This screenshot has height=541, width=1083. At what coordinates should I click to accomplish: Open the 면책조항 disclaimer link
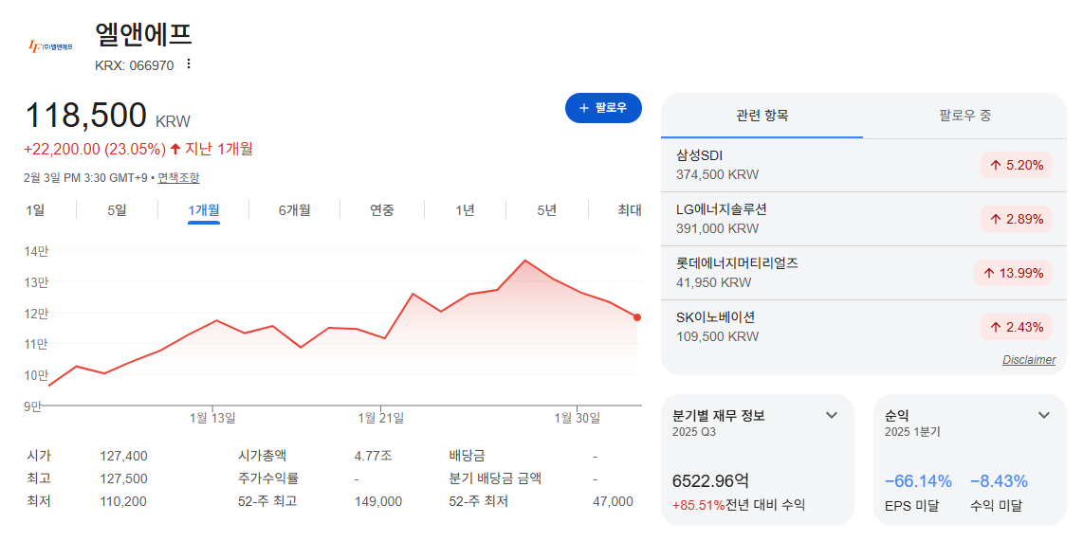pos(178,177)
